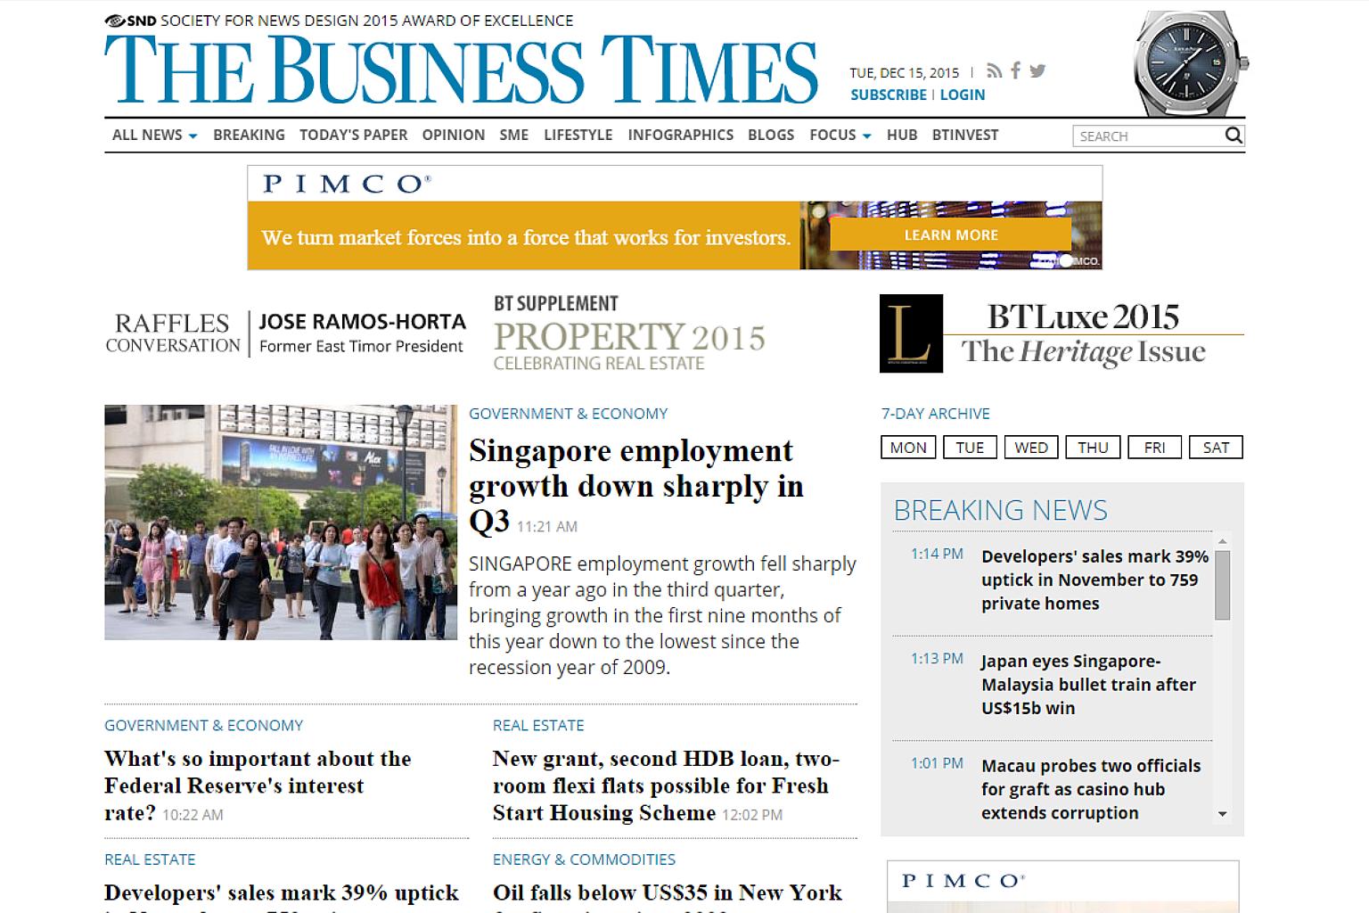
Task: Select WED in 7-day archive
Action: point(1031,448)
